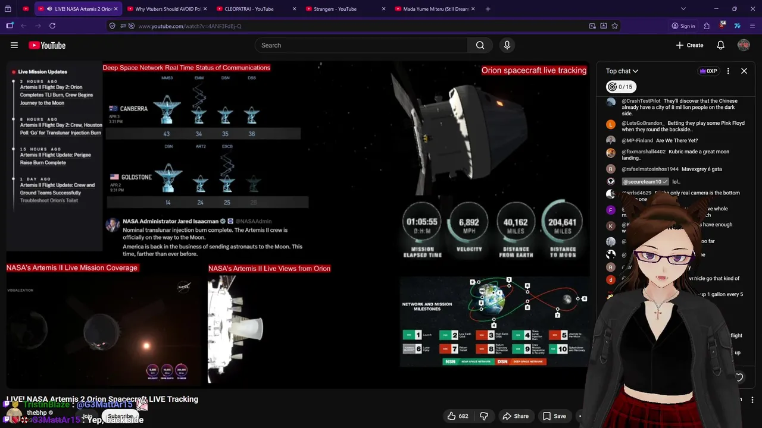This screenshot has height=428, width=762.
Task: Open the more actions ellipsis beside Save
Action: tap(580, 416)
